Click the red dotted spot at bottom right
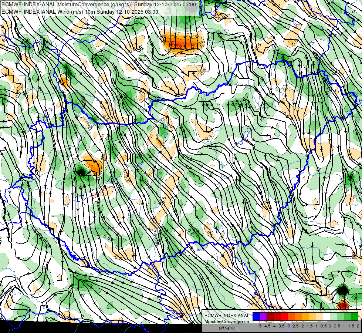The image size is (362, 333). [343, 305]
